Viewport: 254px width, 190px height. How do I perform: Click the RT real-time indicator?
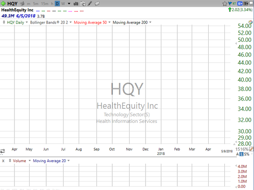click(x=234, y=3)
